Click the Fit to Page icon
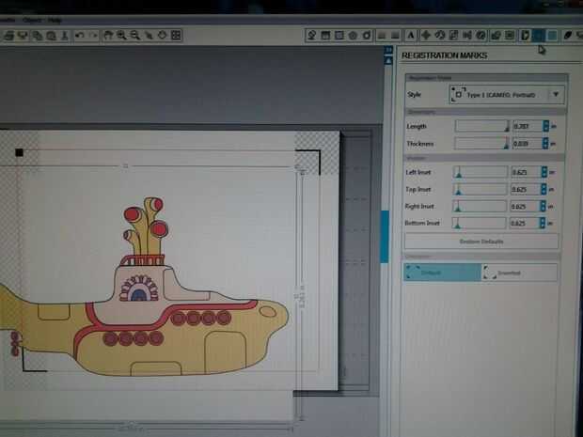Screen dimensions: 583x437 [176, 36]
